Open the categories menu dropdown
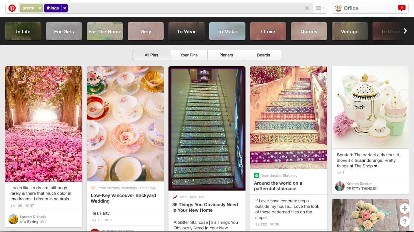414x232 pixels. pos(320,8)
